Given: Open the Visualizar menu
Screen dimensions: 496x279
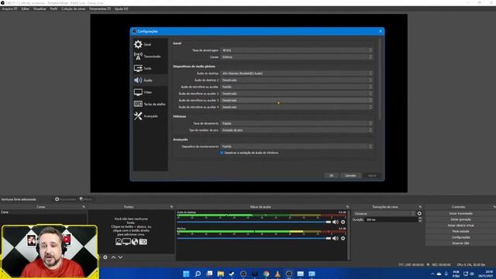Looking at the screenshot, I should coord(40,9).
